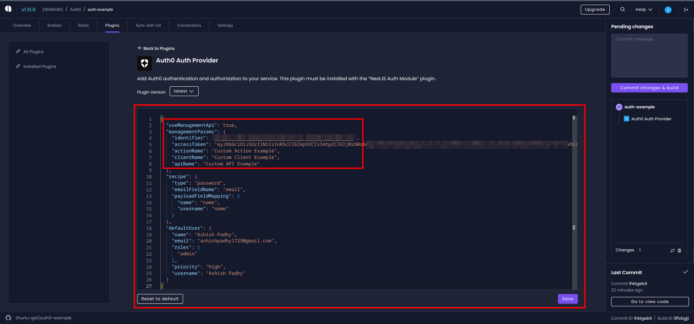
Task: Go to the Connections tab
Action: coord(189,25)
